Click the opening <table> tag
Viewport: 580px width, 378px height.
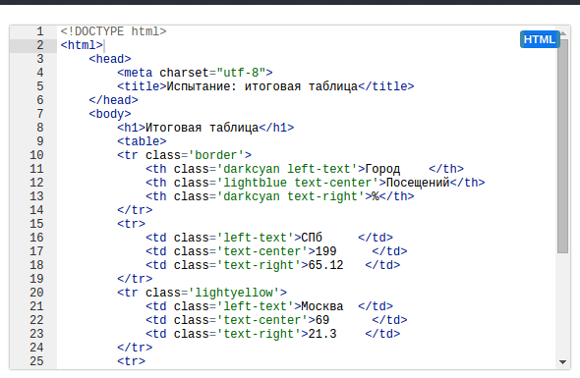142,141
